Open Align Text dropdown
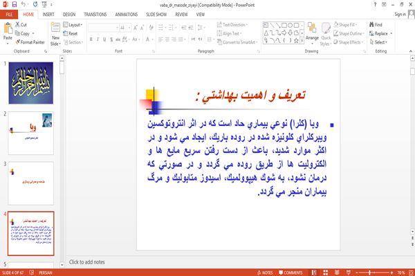This screenshot has height=276, width=415. [229, 34]
